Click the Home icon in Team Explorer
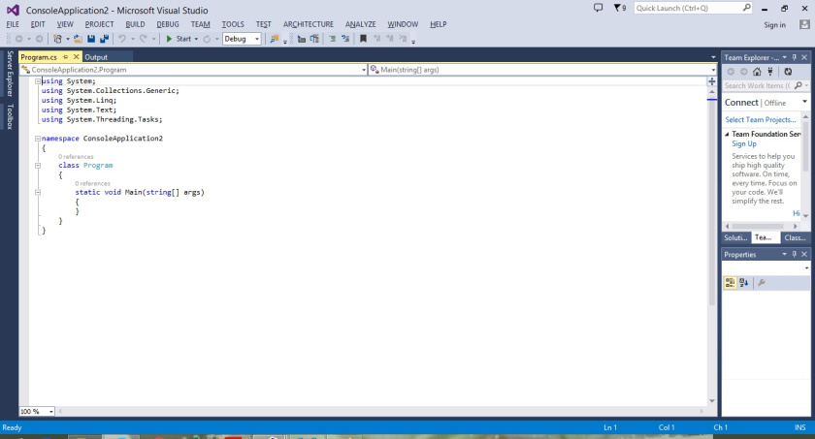 click(757, 72)
